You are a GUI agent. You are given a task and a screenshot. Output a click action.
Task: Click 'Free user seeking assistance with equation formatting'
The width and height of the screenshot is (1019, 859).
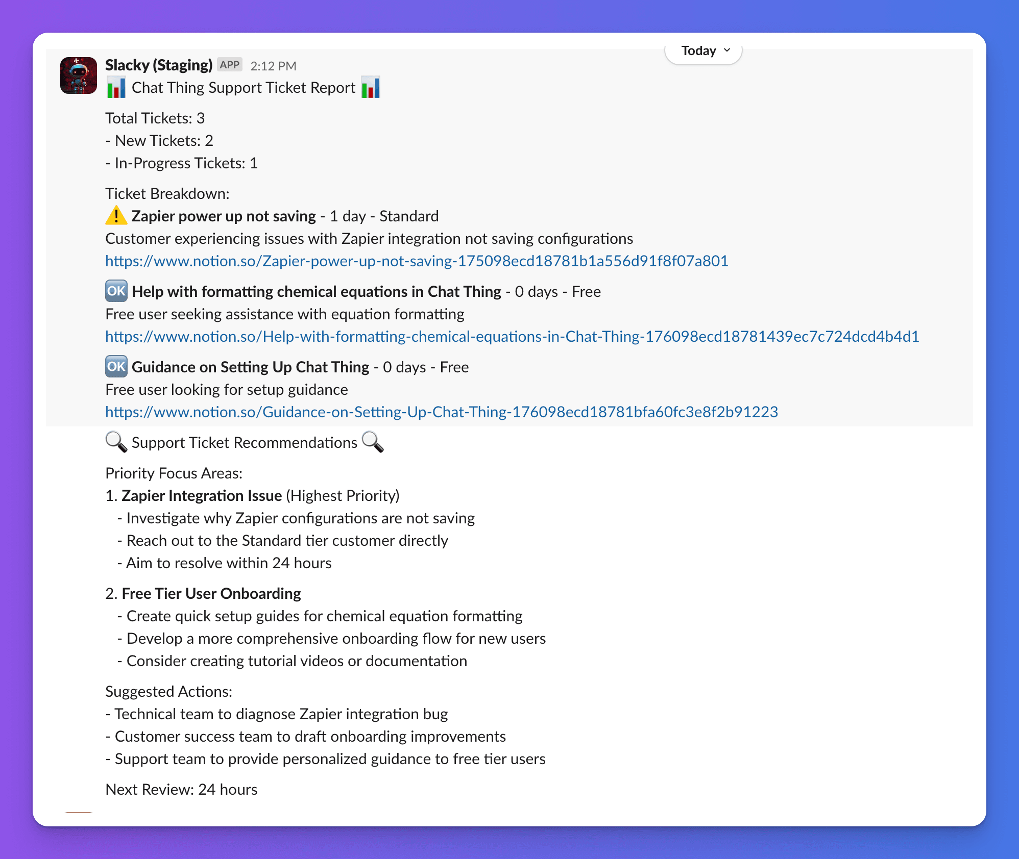285,314
